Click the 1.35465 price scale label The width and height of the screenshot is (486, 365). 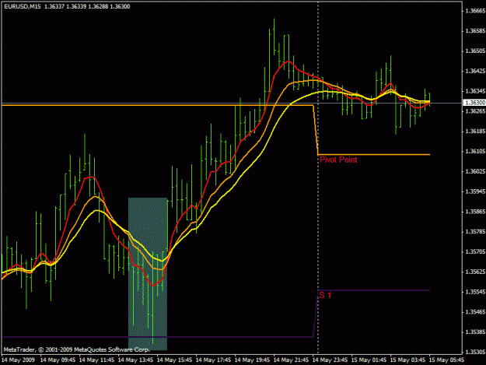(475, 311)
